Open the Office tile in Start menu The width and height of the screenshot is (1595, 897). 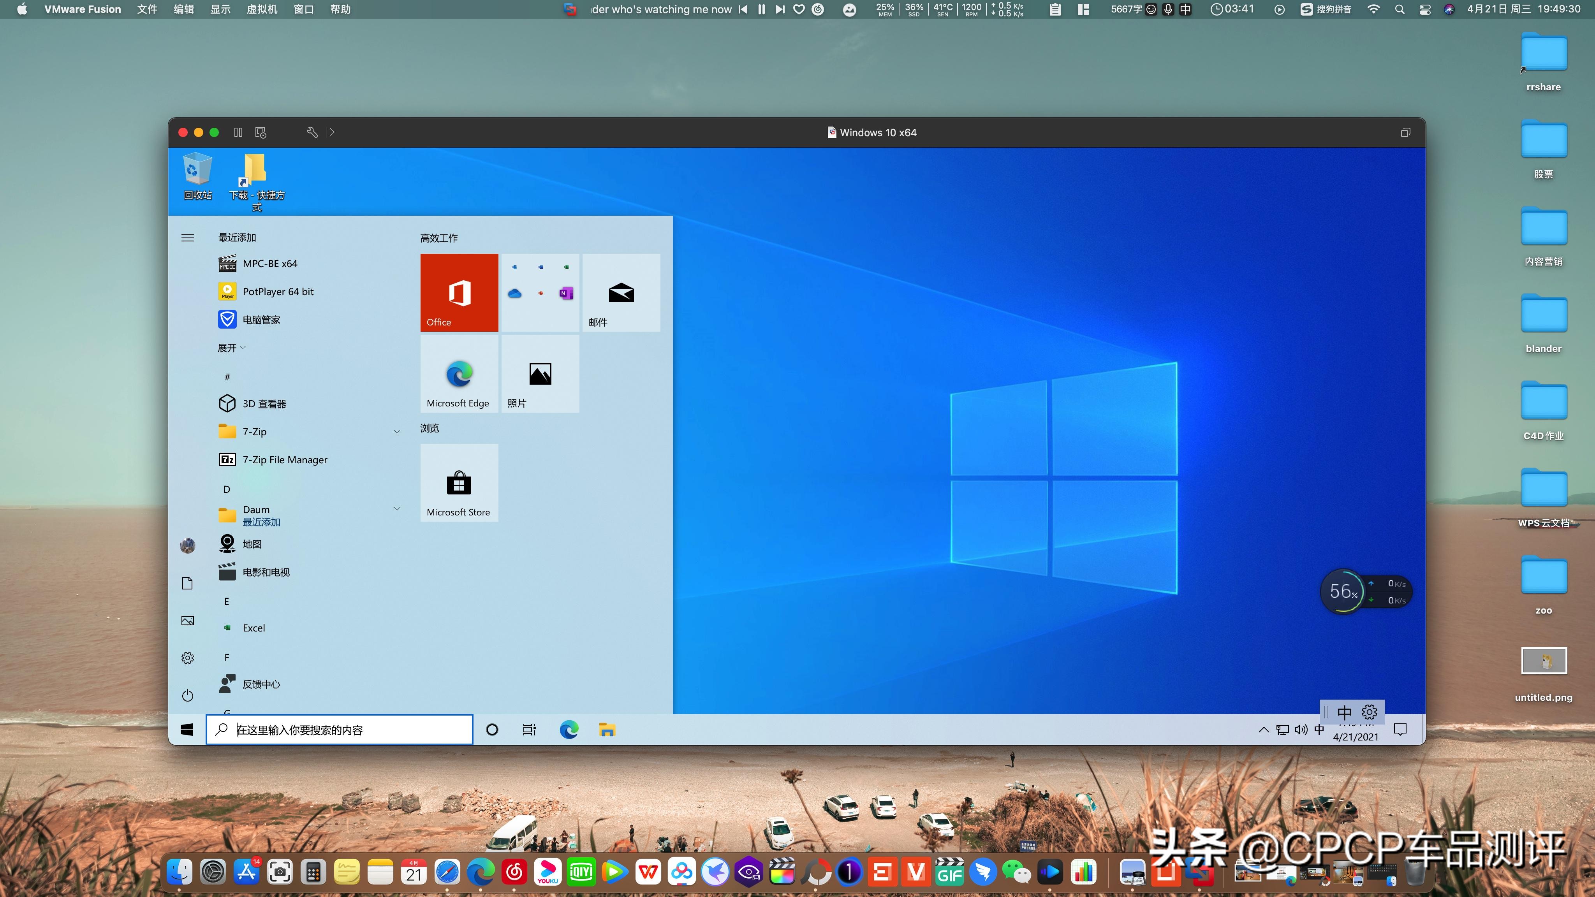[x=459, y=292]
